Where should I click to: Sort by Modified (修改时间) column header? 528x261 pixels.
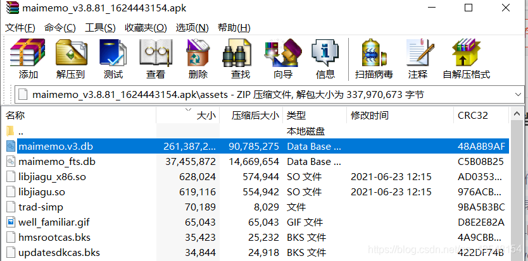pos(400,116)
